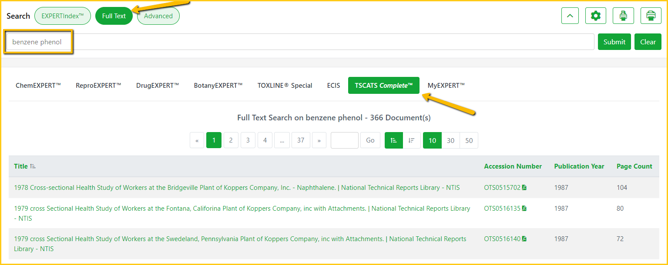Open the settings gear icon
The width and height of the screenshot is (668, 265).
[x=595, y=16]
